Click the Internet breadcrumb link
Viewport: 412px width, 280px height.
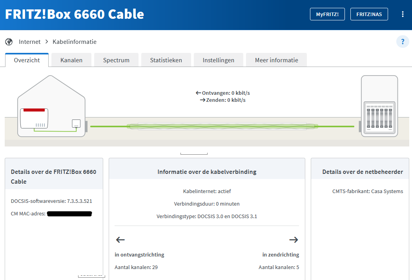click(x=30, y=42)
